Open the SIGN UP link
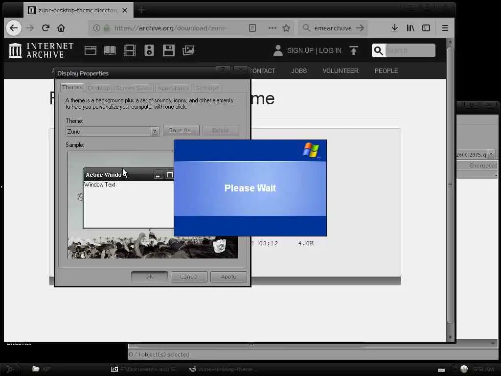 (300, 50)
